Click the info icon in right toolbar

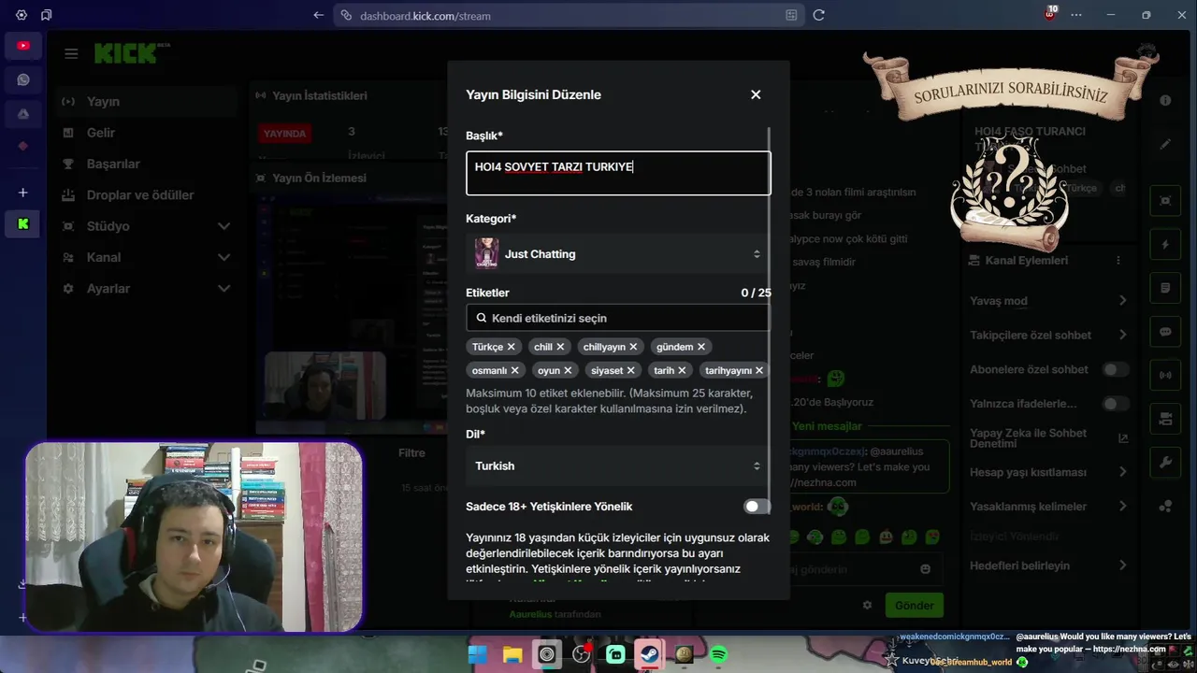tap(1165, 100)
